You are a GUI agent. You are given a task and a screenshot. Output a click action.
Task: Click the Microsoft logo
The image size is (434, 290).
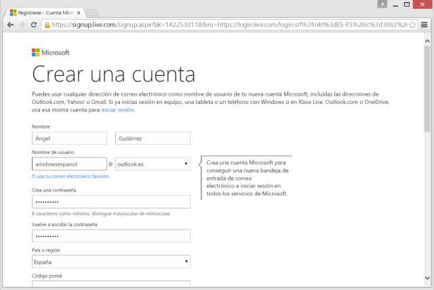point(50,52)
